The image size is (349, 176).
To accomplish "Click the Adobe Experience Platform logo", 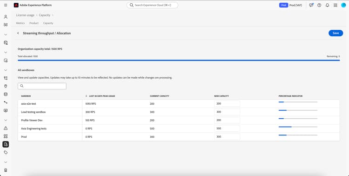I will click(x=16, y=5).
